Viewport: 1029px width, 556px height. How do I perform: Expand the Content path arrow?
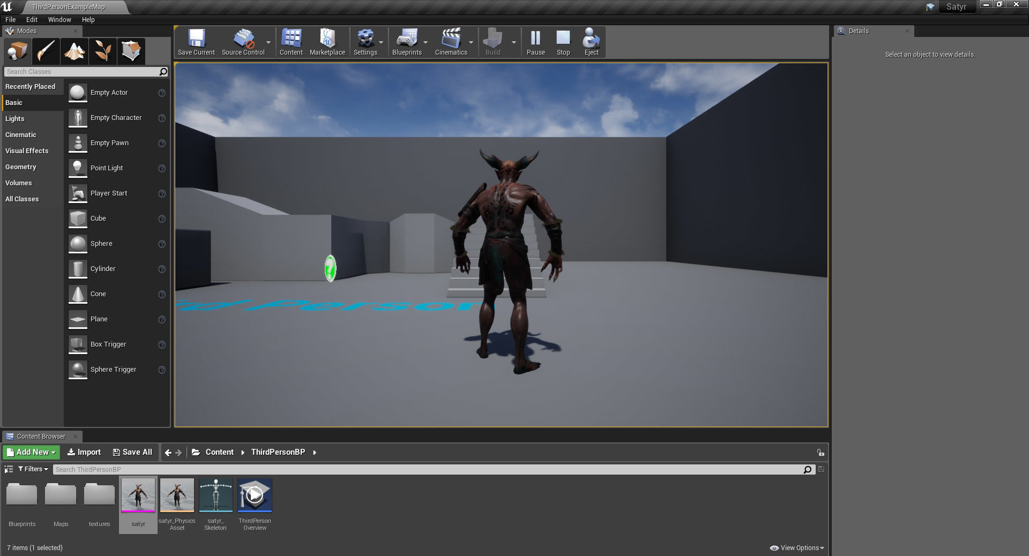pos(243,453)
